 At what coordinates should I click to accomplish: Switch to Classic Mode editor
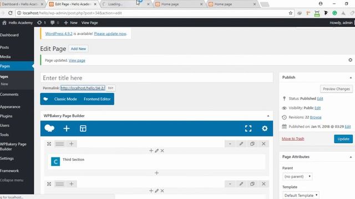coord(65,99)
